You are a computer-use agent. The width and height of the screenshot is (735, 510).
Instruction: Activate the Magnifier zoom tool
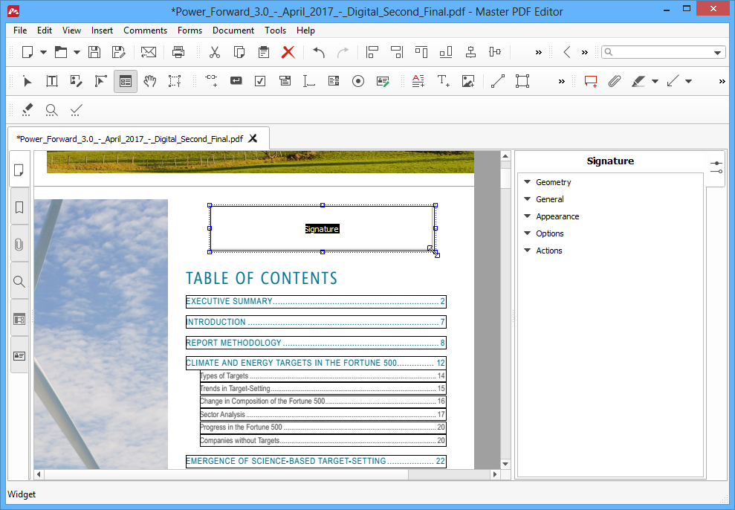(x=51, y=109)
